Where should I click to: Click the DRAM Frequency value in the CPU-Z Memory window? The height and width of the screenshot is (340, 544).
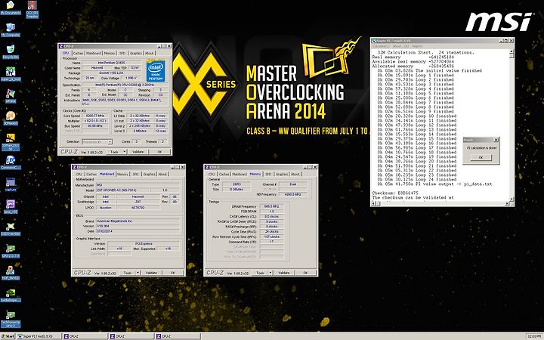click(271, 206)
